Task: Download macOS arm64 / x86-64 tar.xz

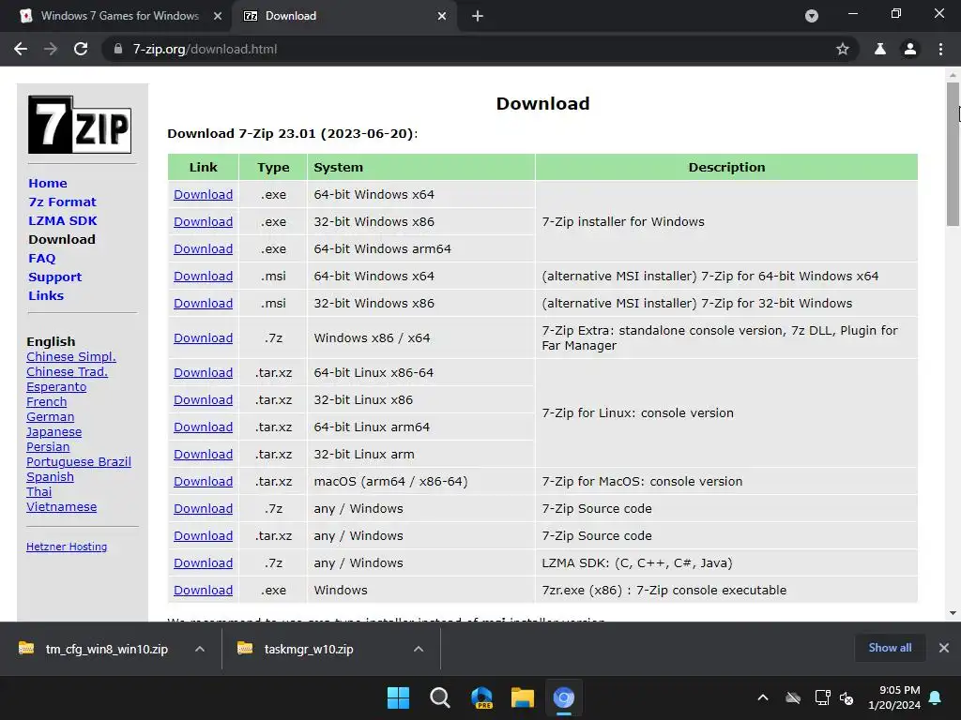Action: [x=203, y=482]
